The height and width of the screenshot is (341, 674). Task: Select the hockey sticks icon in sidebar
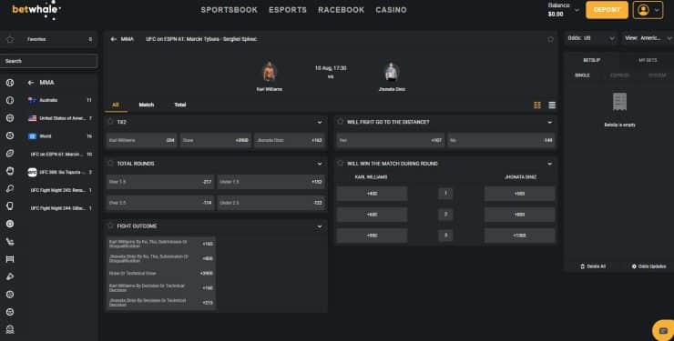10,242
